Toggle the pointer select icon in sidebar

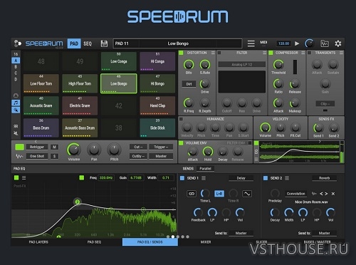pos(16,110)
